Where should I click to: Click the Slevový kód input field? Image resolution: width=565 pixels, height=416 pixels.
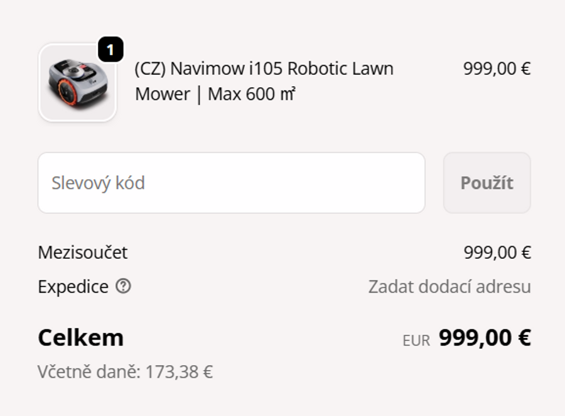(x=232, y=182)
